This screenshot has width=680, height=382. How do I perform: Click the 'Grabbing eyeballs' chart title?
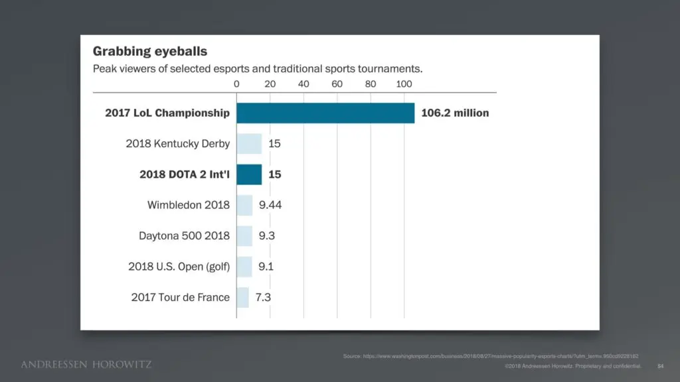pyautogui.click(x=150, y=51)
